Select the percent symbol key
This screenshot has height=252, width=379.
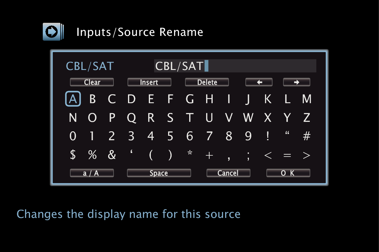pos(92,155)
